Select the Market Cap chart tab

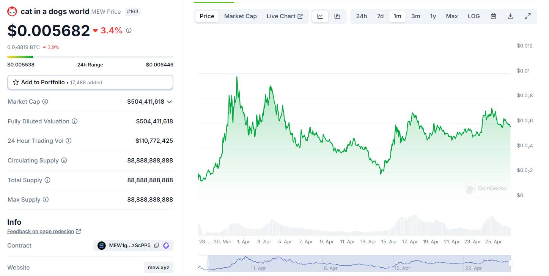coord(241,16)
